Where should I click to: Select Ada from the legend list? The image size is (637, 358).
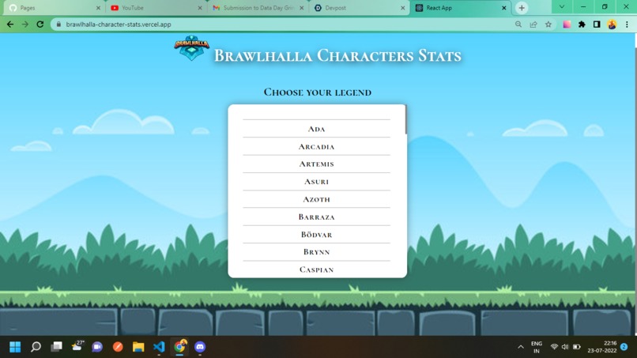[x=316, y=129]
